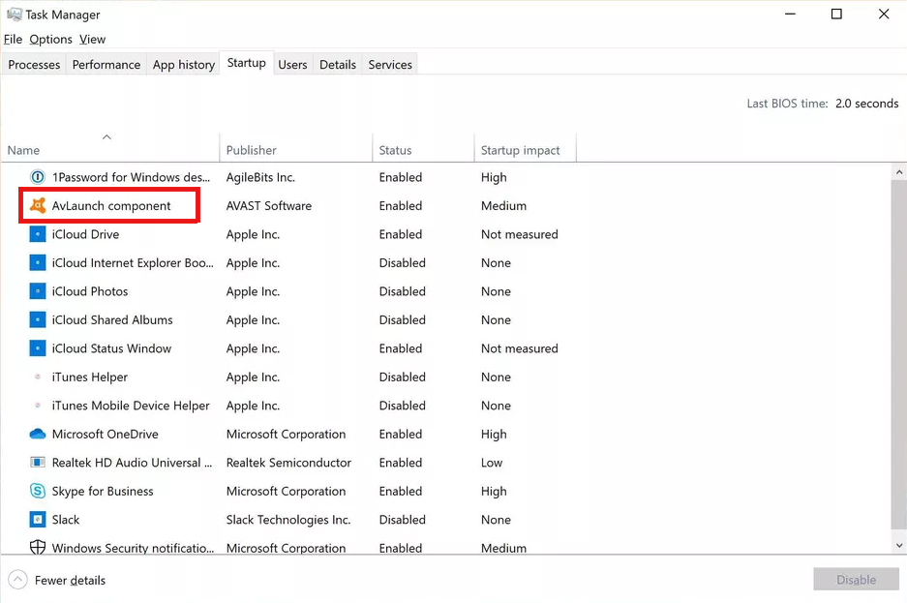Click the orange Avast AvLaunch icon
The height and width of the screenshot is (603, 907).
point(38,205)
